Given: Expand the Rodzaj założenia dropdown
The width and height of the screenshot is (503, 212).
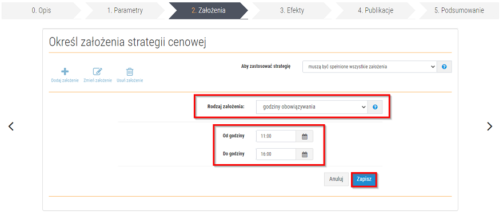Looking at the screenshot, I should coord(312,107).
